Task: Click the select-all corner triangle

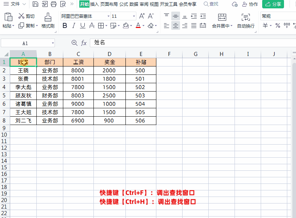Action: (6, 54)
